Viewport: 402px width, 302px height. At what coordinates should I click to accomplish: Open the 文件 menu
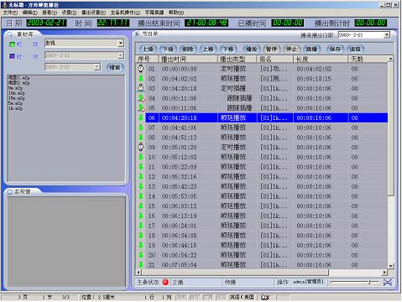pos(10,13)
